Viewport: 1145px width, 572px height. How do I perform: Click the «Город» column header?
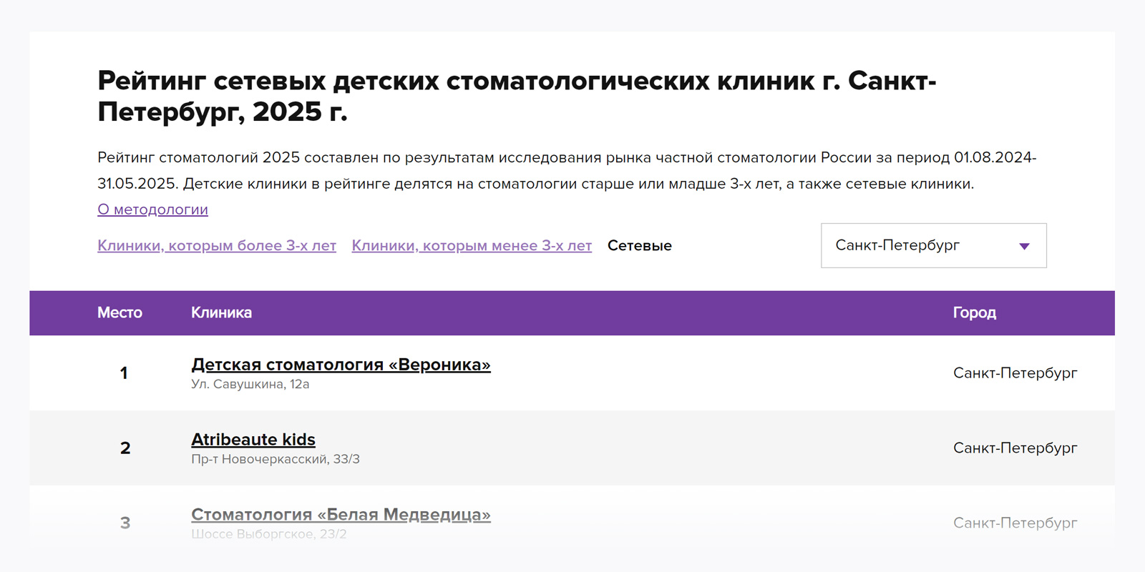[974, 312]
